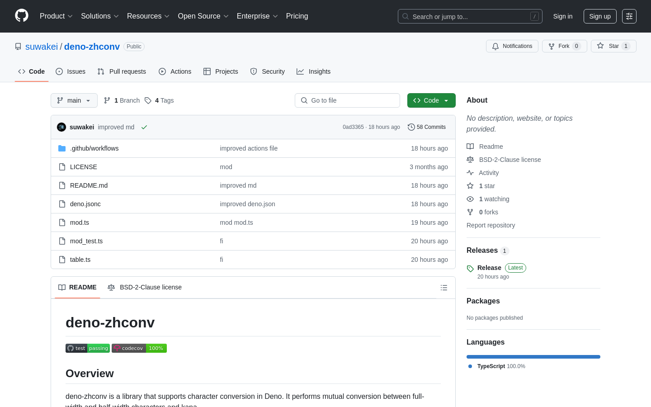
Task: Click the test passing badge
Action: point(88,348)
